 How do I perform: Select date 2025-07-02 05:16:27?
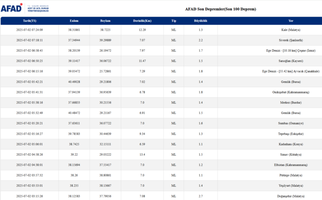point(29,134)
